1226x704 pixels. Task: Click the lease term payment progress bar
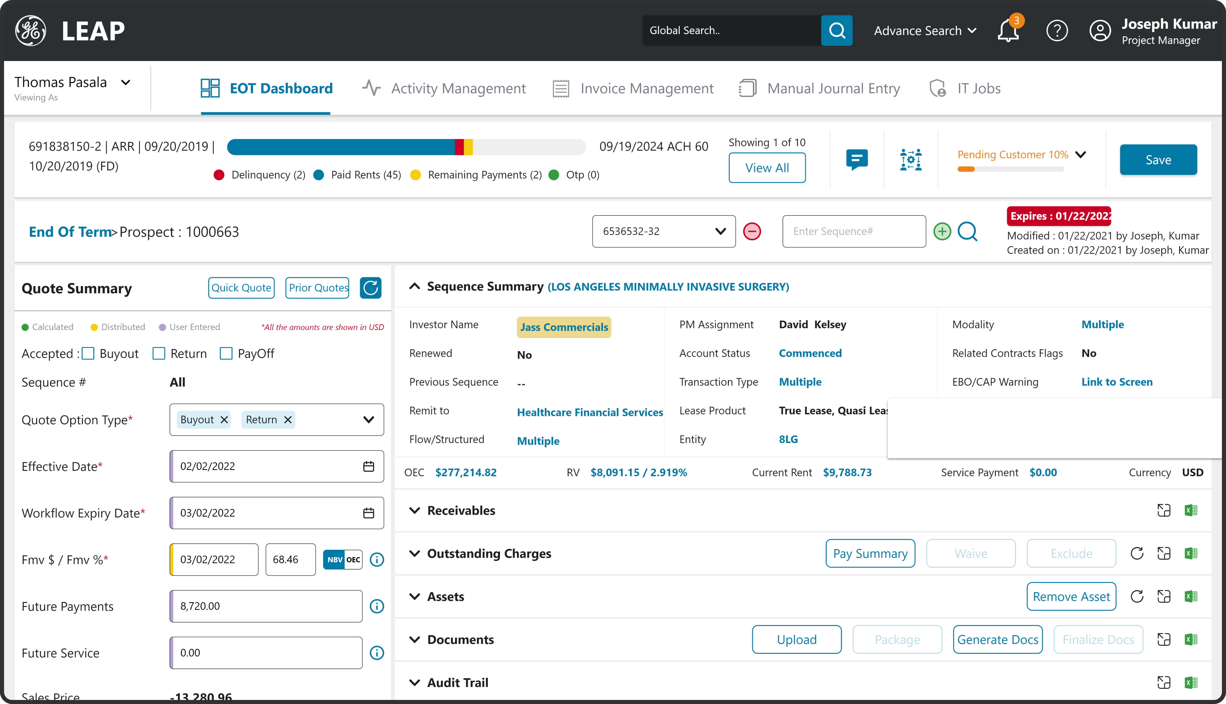[406, 147]
